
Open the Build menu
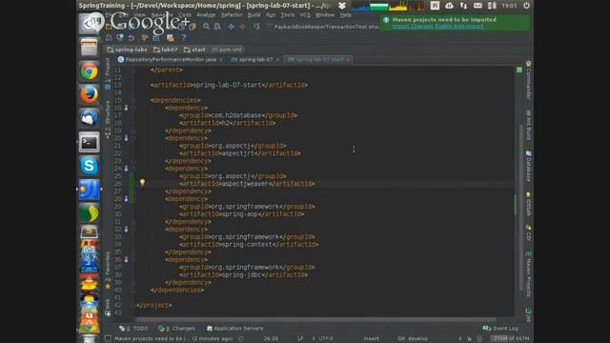(254, 15)
